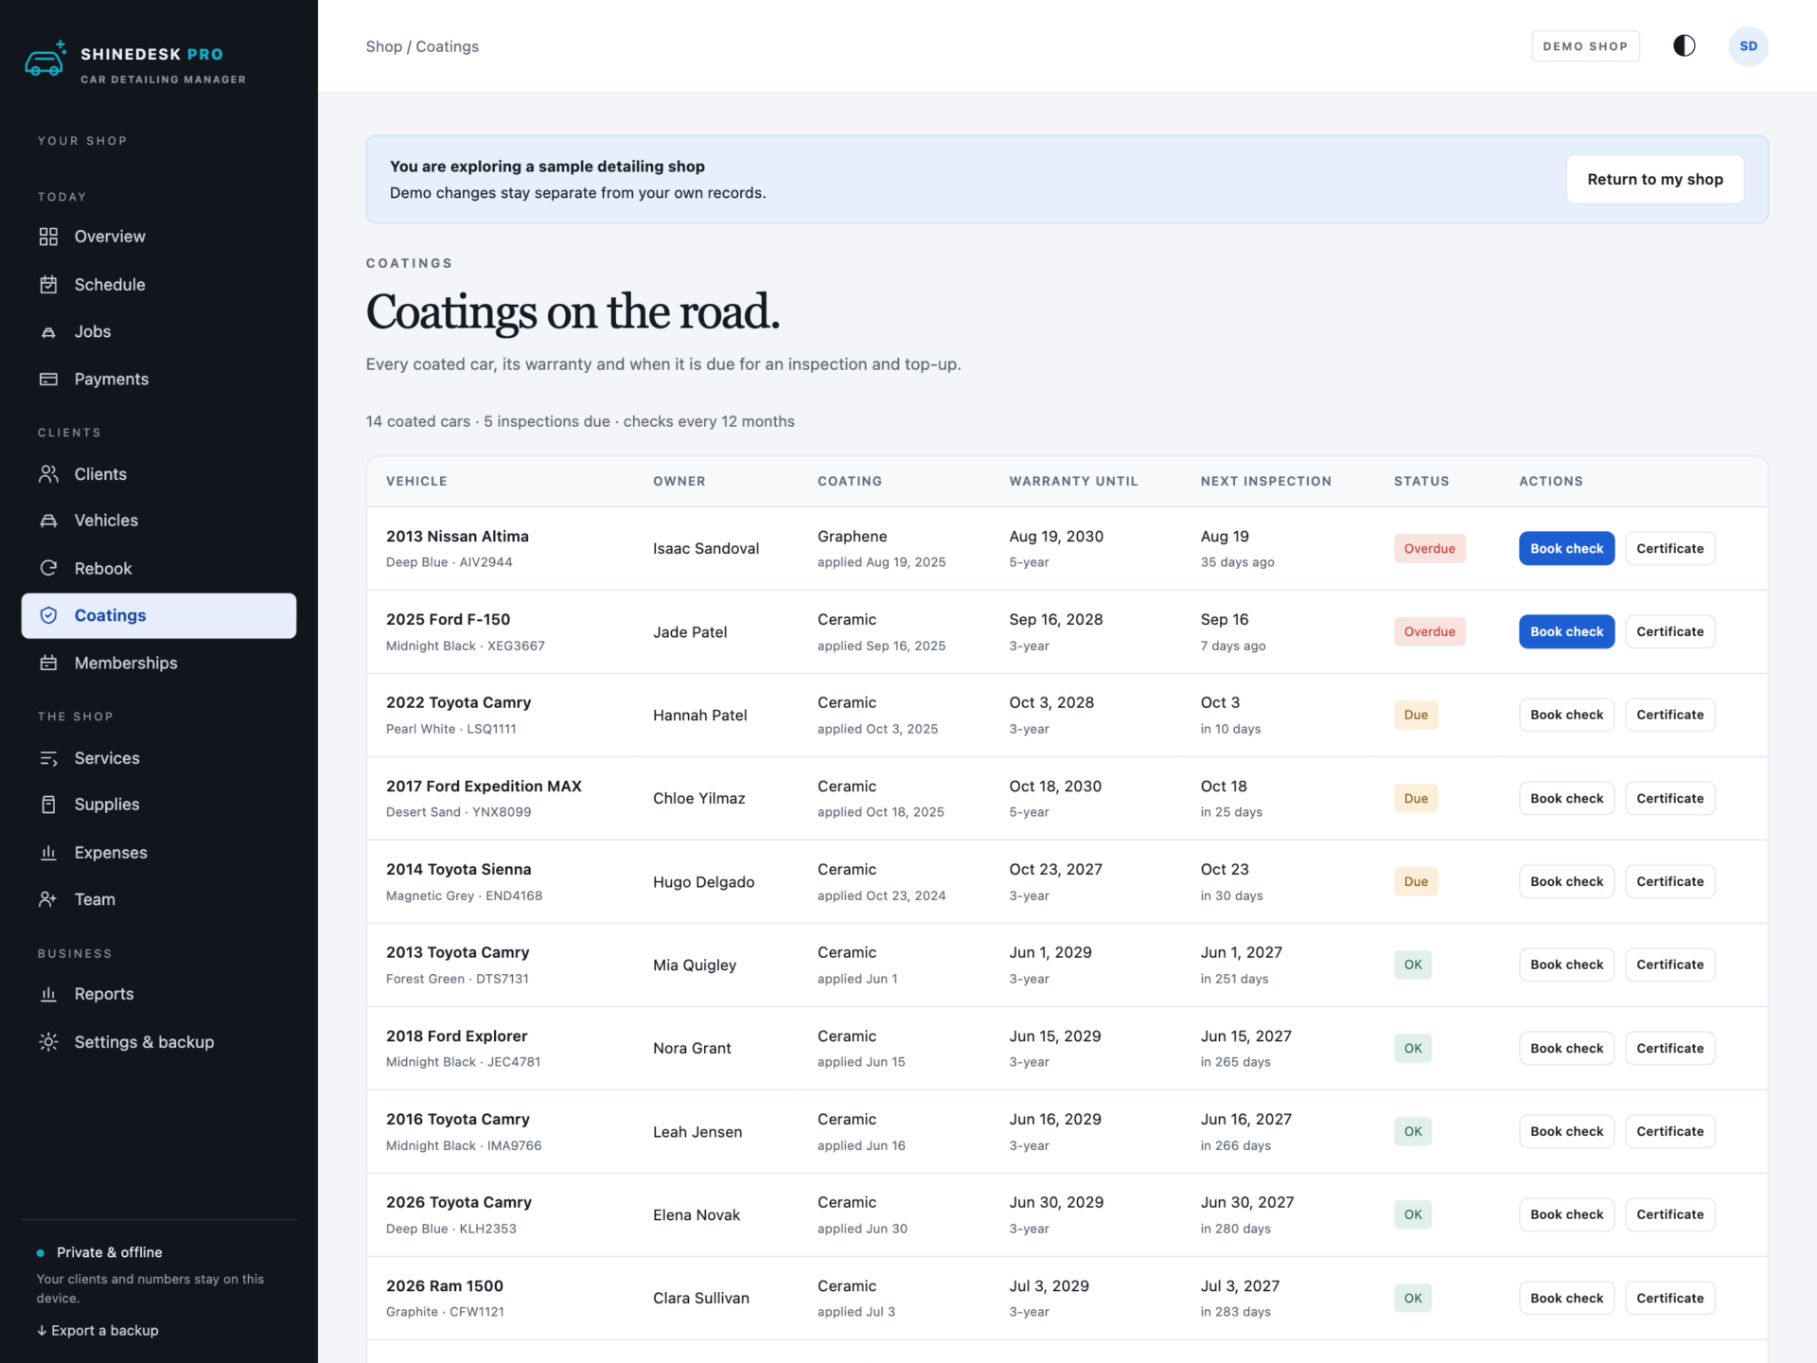Image resolution: width=1817 pixels, height=1363 pixels.
Task: Click the Payments card icon
Action: point(48,379)
